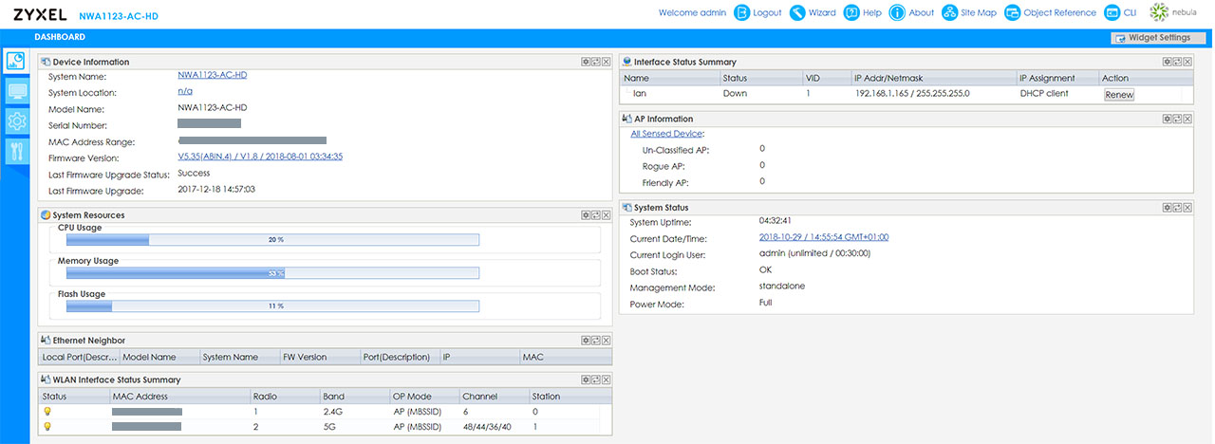Open the System Location n/a link

pos(185,92)
